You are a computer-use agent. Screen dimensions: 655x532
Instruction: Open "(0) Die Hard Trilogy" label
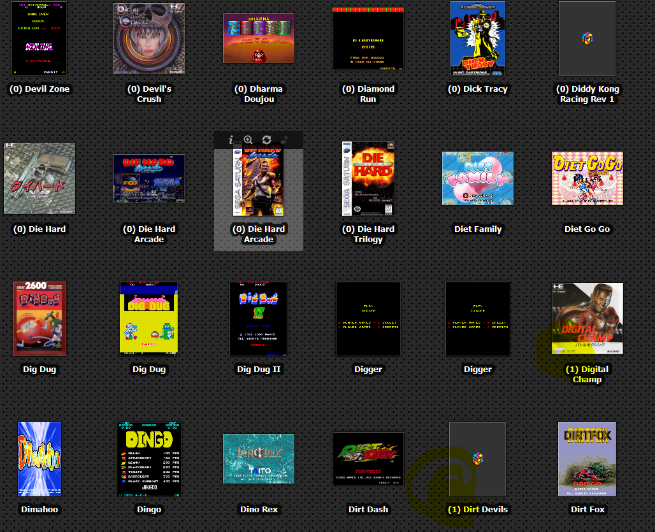click(368, 234)
